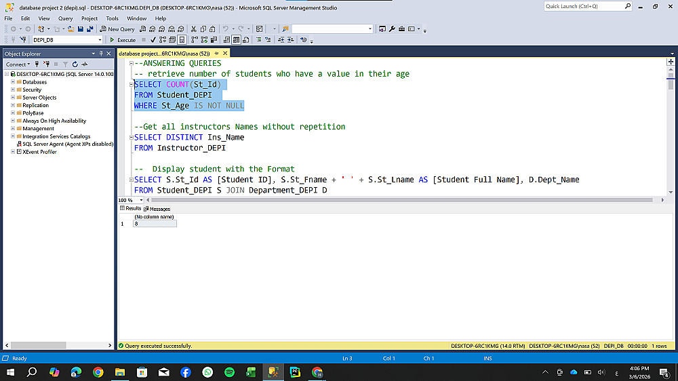Open the Object Explorer Activity Monitor icon
The height and width of the screenshot is (381, 678).
click(x=85, y=64)
